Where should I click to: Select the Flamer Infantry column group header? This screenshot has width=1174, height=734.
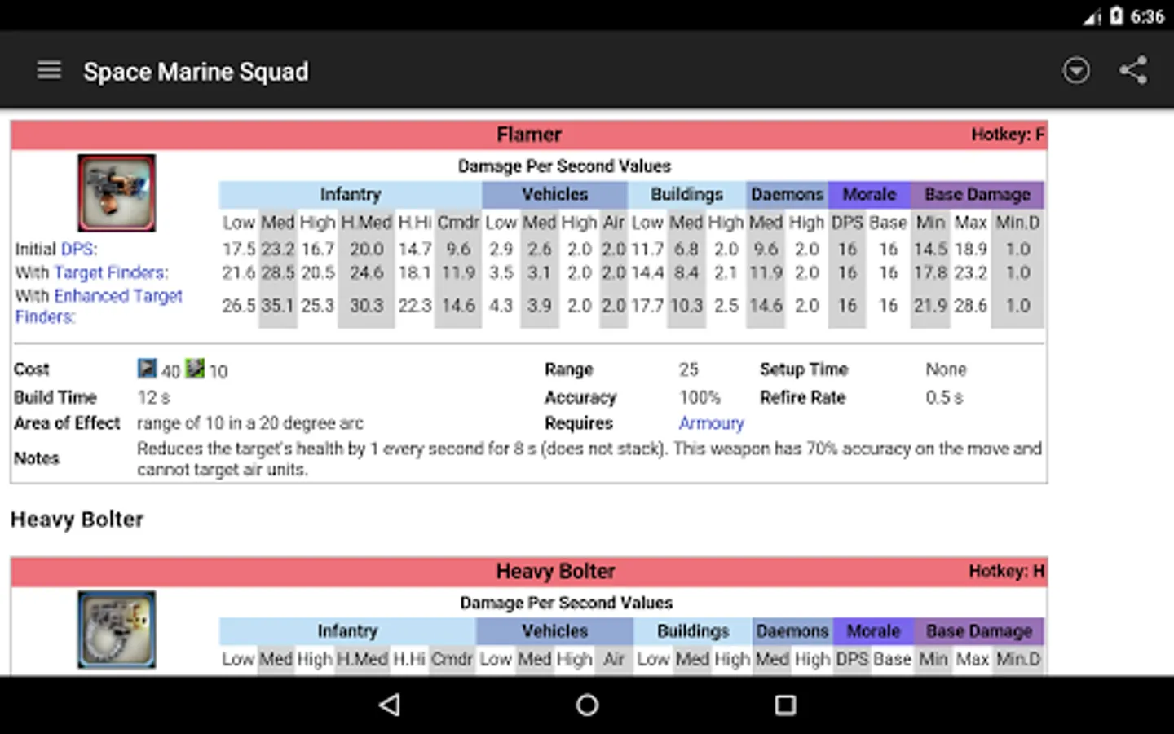tap(351, 194)
